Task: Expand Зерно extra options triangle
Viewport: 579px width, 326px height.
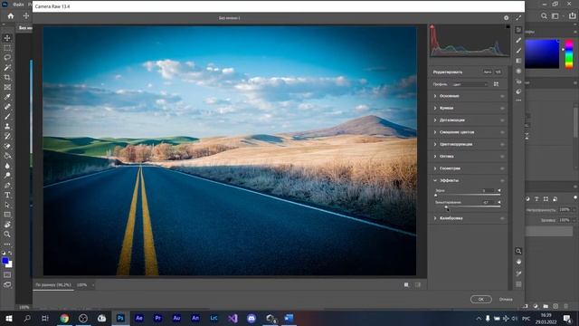Action: point(499,191)
